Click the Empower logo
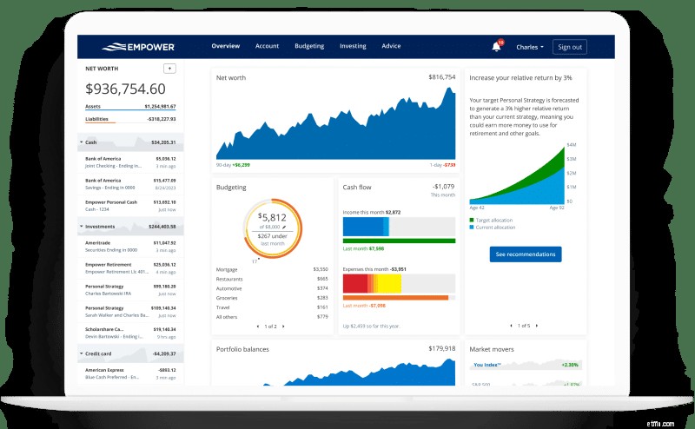The width and height of the screenshot is (695, 429). point(138,47)
